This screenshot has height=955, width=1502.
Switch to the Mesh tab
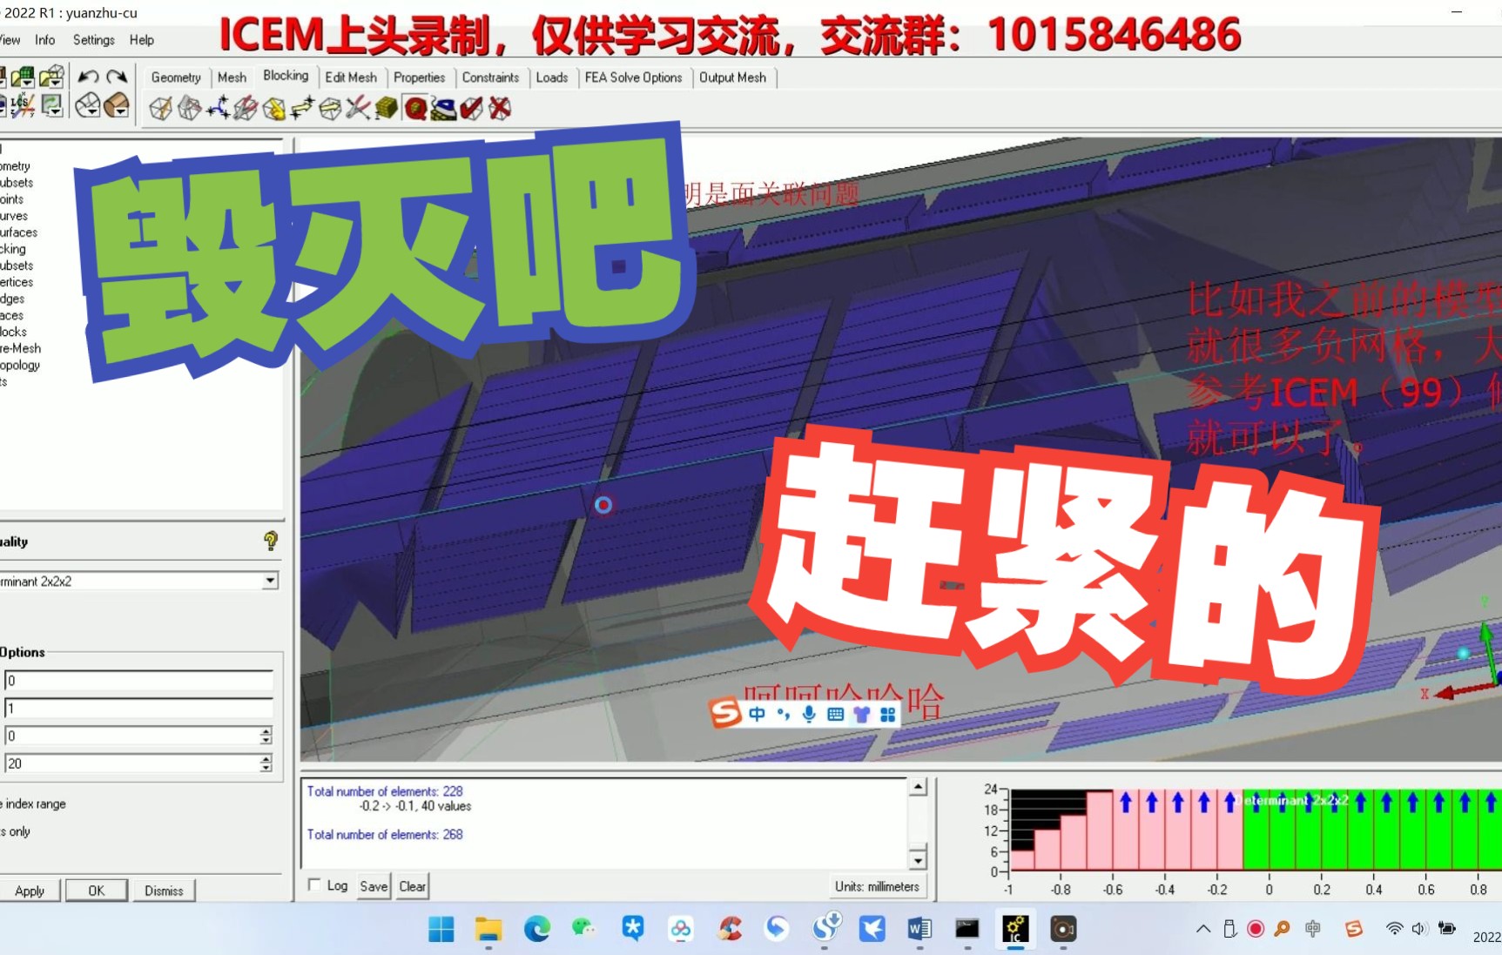click(x=232, y=77)
